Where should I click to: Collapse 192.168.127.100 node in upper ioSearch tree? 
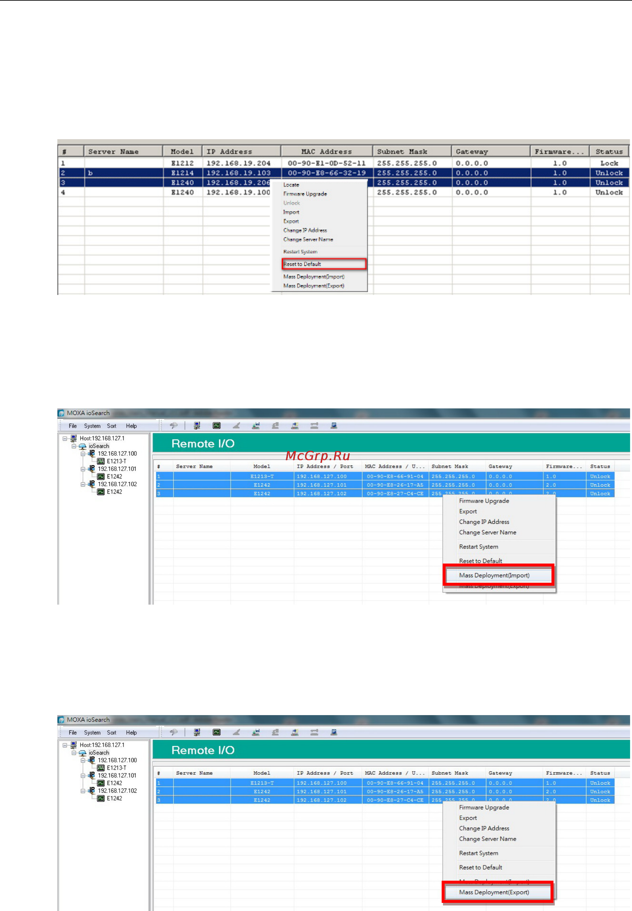pyautogui.click(x=83, y=454)
